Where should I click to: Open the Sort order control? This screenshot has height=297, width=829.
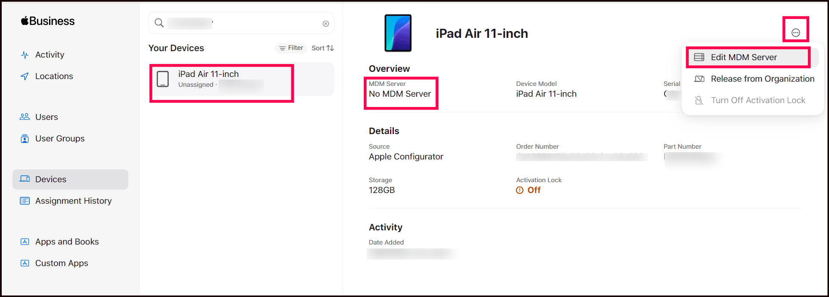tap(323, 48)
